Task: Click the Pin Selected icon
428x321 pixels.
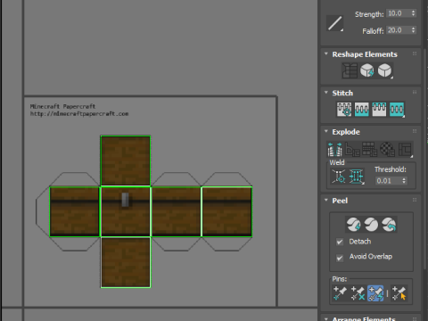Action: tap(340, 293)
